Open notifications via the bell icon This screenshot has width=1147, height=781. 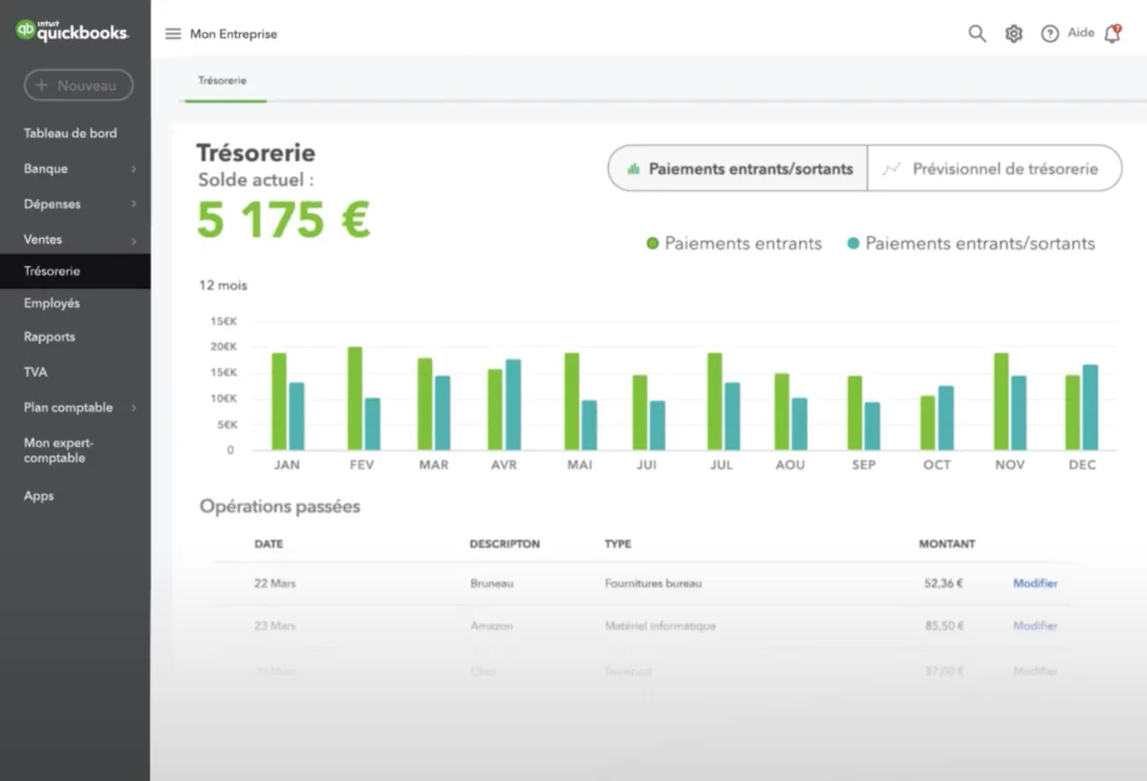pyautogui.click(x=1112, y=33)
